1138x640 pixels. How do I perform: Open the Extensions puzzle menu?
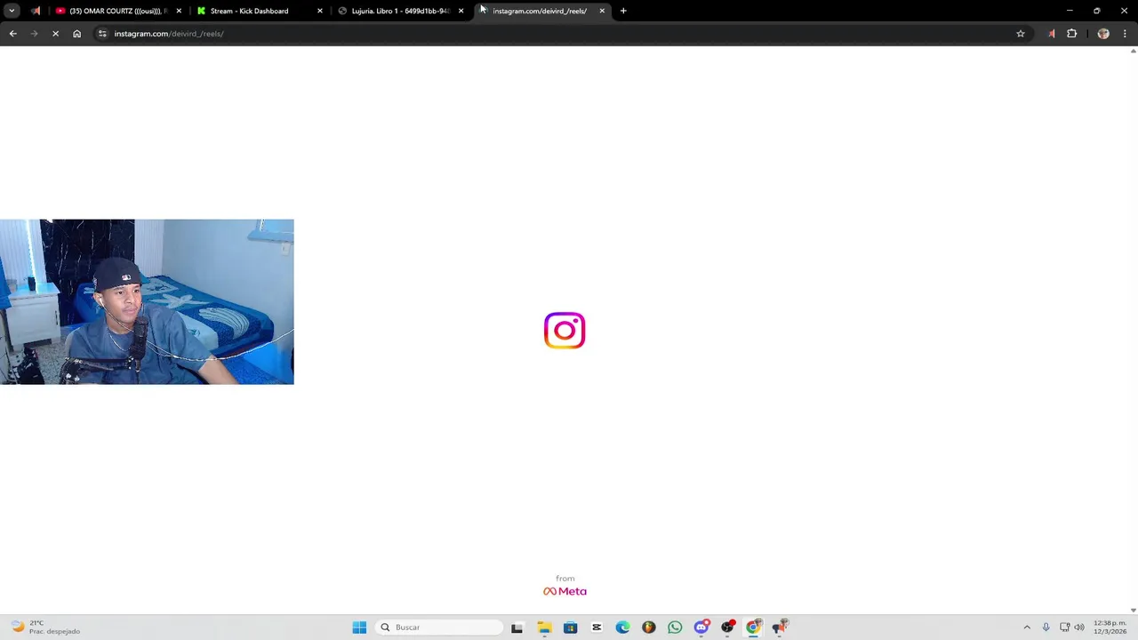pos(1072,34)
